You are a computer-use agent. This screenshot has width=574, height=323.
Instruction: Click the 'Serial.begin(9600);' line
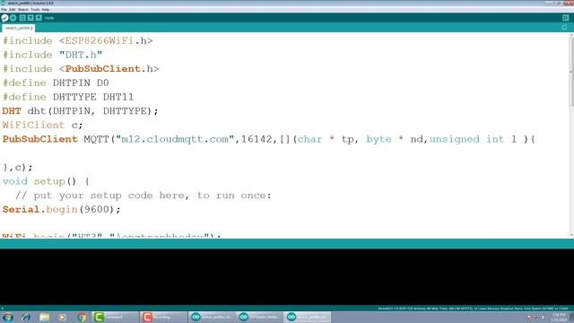[x=62, y=209]
